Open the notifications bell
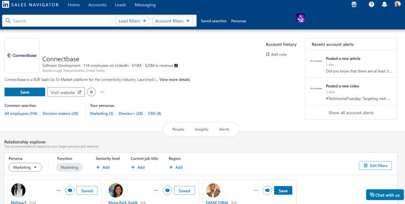405x204 pixels. click(x=384, y=4)
